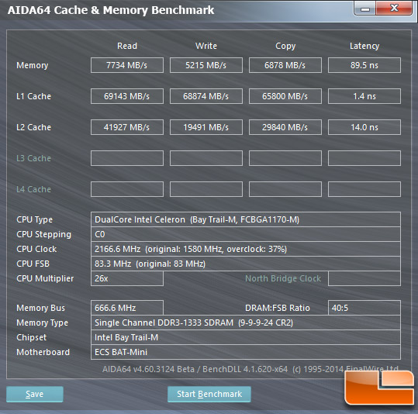
Task: Select CPU Clock value 2166.6 MHz
Action: click(246, 249)
